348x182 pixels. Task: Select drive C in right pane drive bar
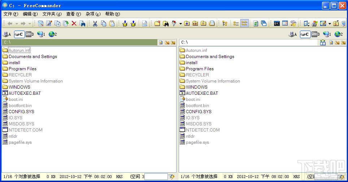[305, 34]
